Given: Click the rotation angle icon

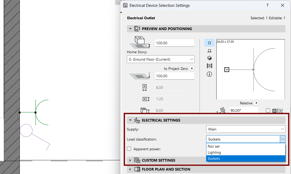Looking at the screenshot, I should coord(221,110).
